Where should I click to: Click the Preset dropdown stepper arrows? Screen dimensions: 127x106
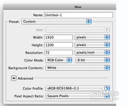89,21
